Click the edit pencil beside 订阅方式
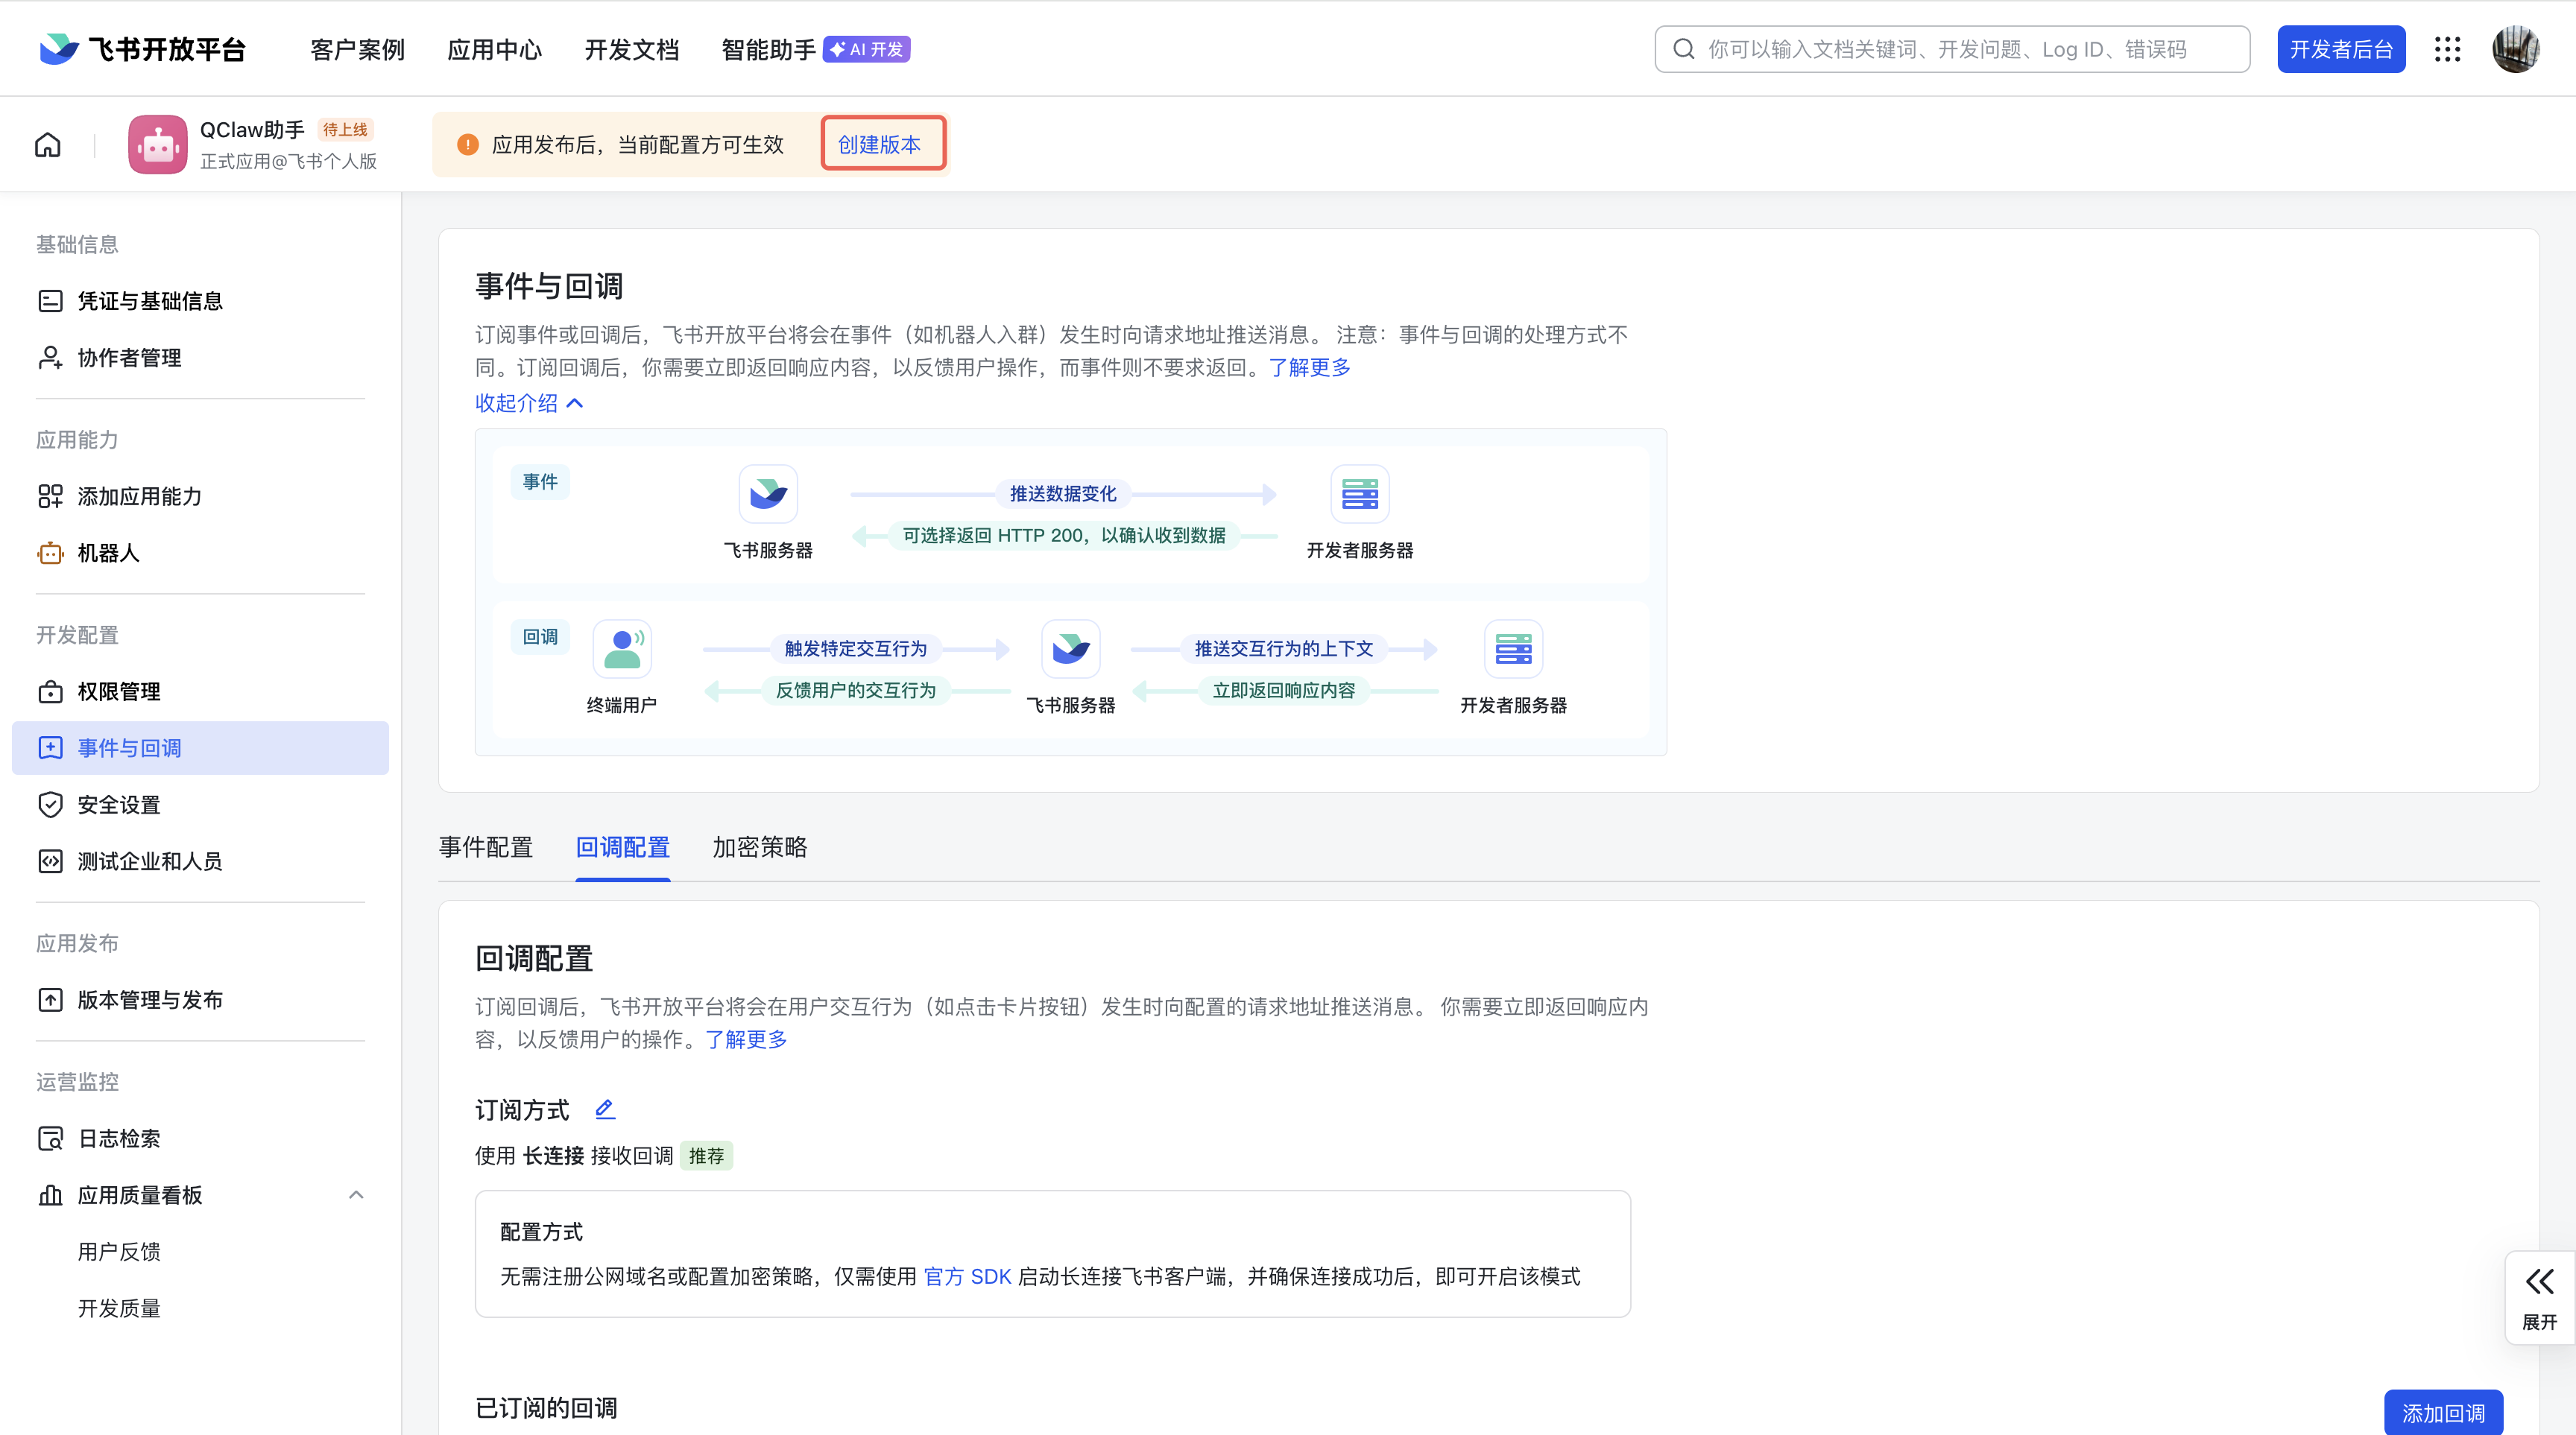The image size is (2576, 1435). coord(605,1109)
